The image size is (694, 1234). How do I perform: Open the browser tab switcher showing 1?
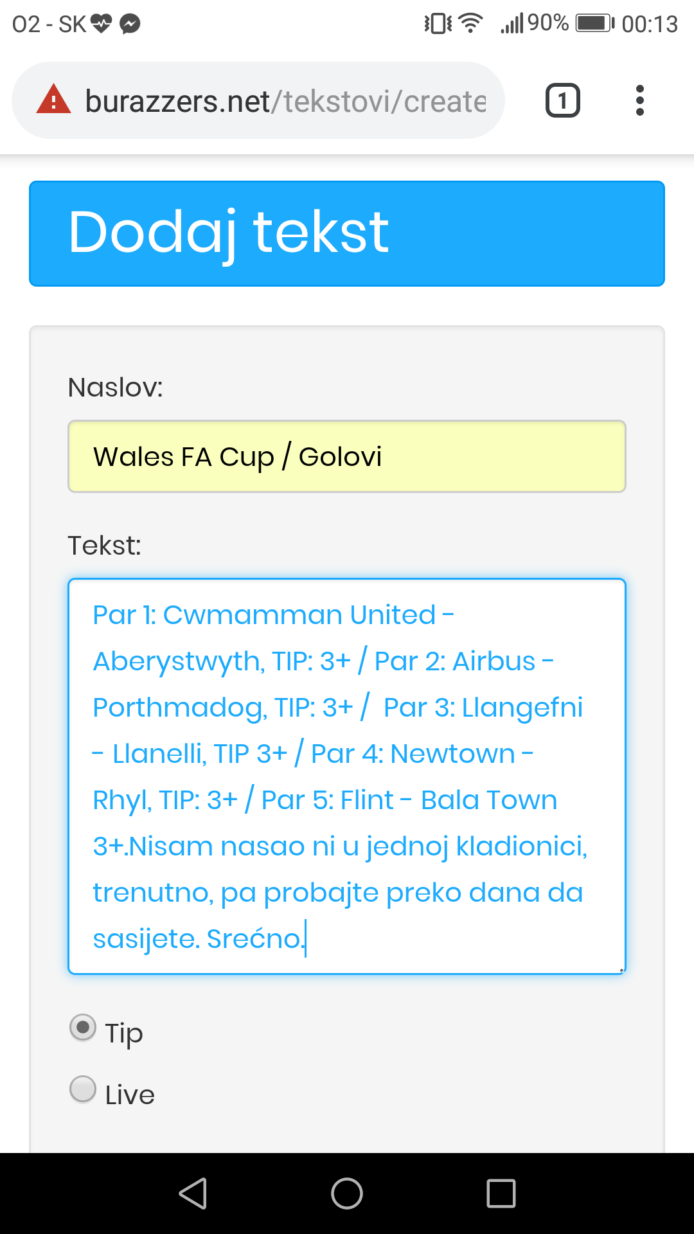point(563,100)
